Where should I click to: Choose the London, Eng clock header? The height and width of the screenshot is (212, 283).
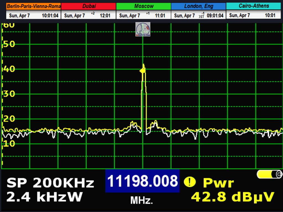point(198,6)
